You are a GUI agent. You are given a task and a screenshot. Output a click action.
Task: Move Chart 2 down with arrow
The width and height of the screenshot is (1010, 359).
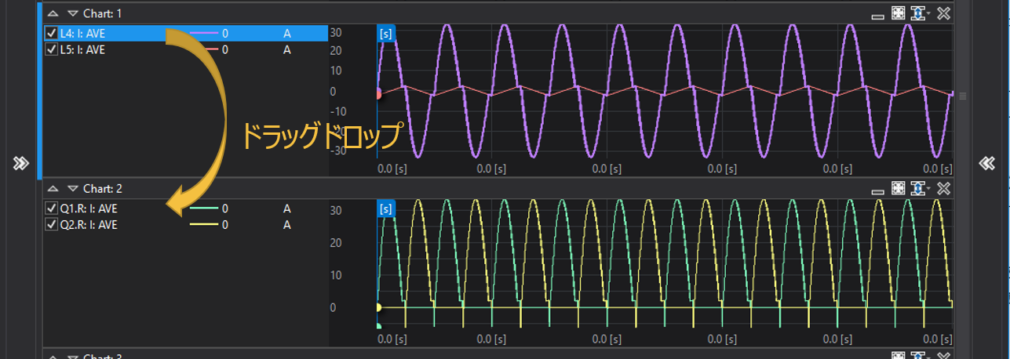coord(72,189)
